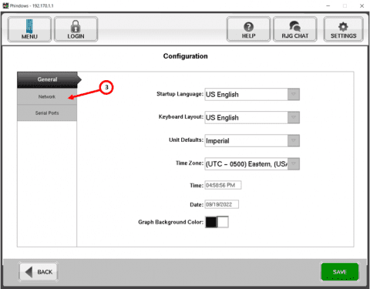Image resolution: width=370 pixels, height=289 pixels.
Task: Click the BACK button
Action: pos(39,272)
